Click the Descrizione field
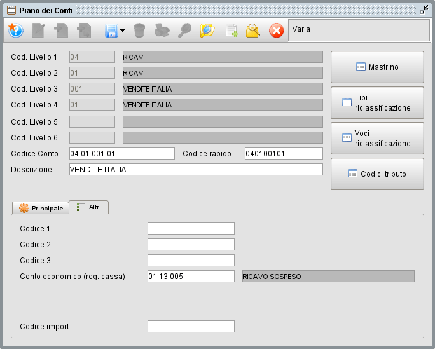The image size is (435, 349). coord(196,169)
